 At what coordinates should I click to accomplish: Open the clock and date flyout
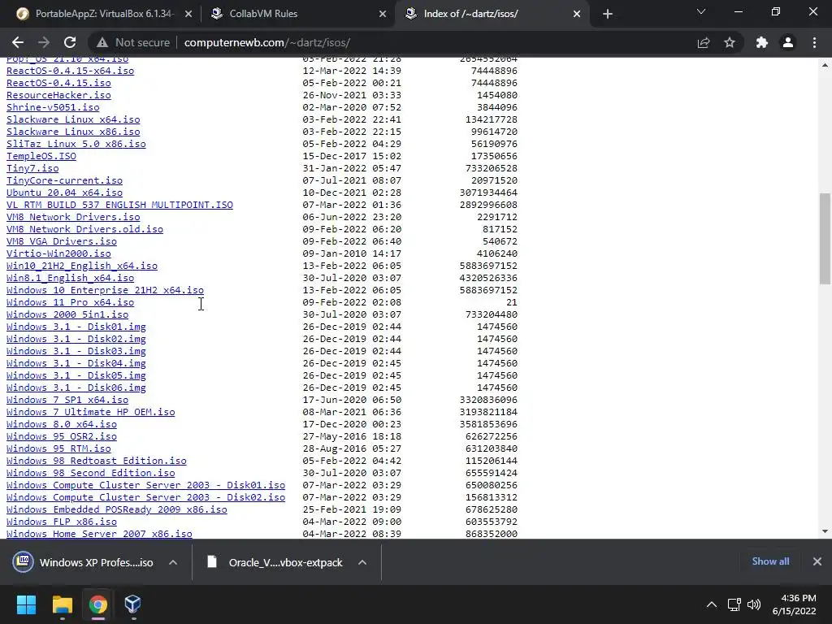(794, 604)
